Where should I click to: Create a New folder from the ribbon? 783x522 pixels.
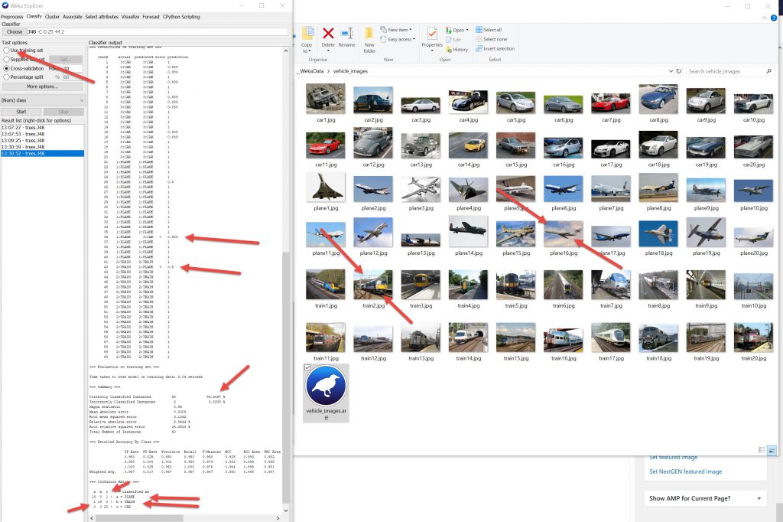(369, 37)
